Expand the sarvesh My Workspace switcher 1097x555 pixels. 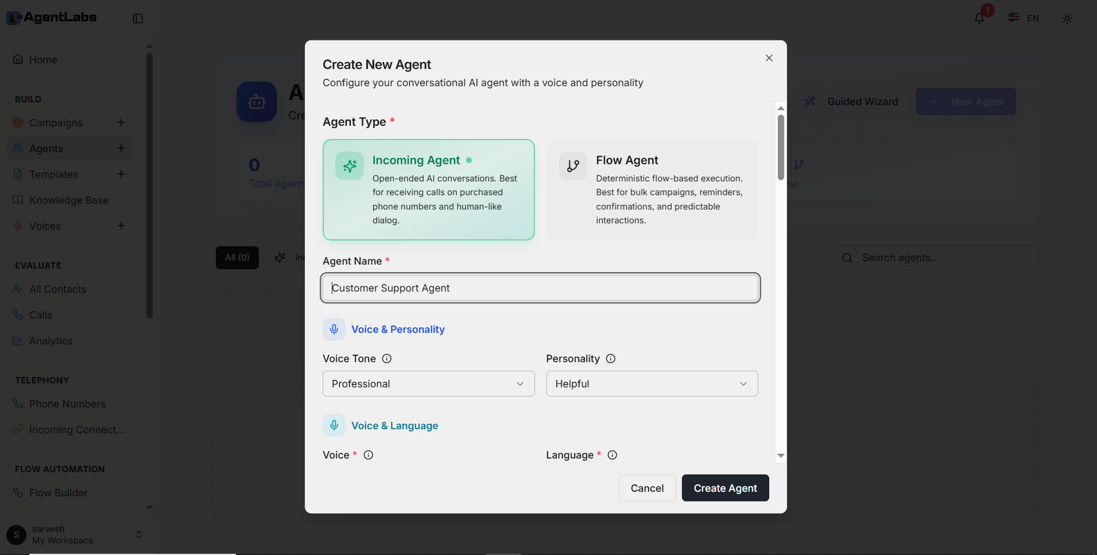[x=75, y=534]
